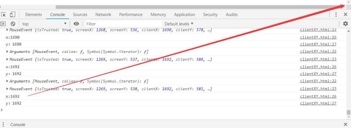Open the last clientXY.html:27 source link

[x=318, y=103]
